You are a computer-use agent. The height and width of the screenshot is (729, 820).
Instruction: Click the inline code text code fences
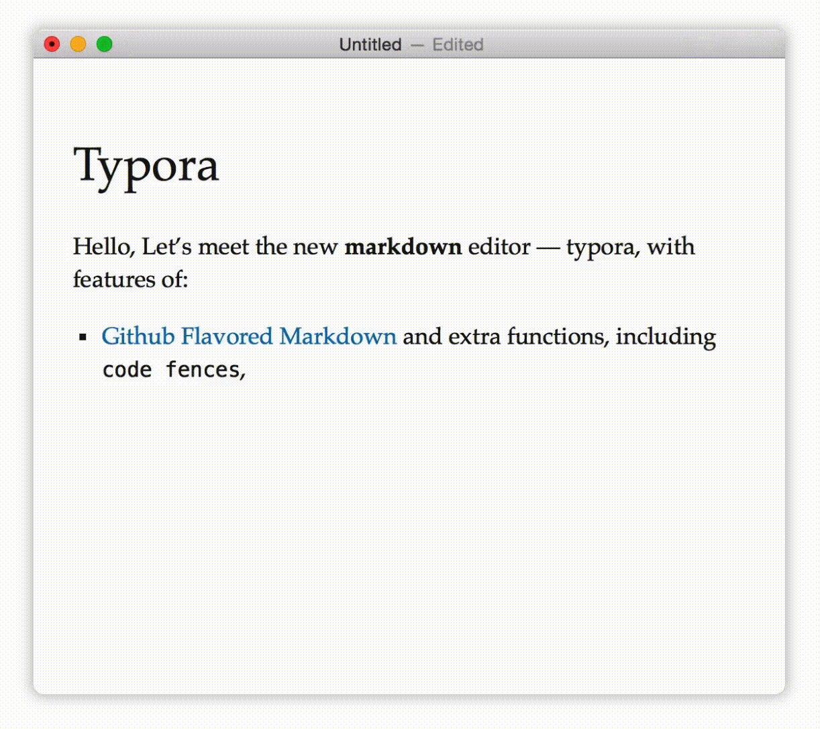point(171,369)
